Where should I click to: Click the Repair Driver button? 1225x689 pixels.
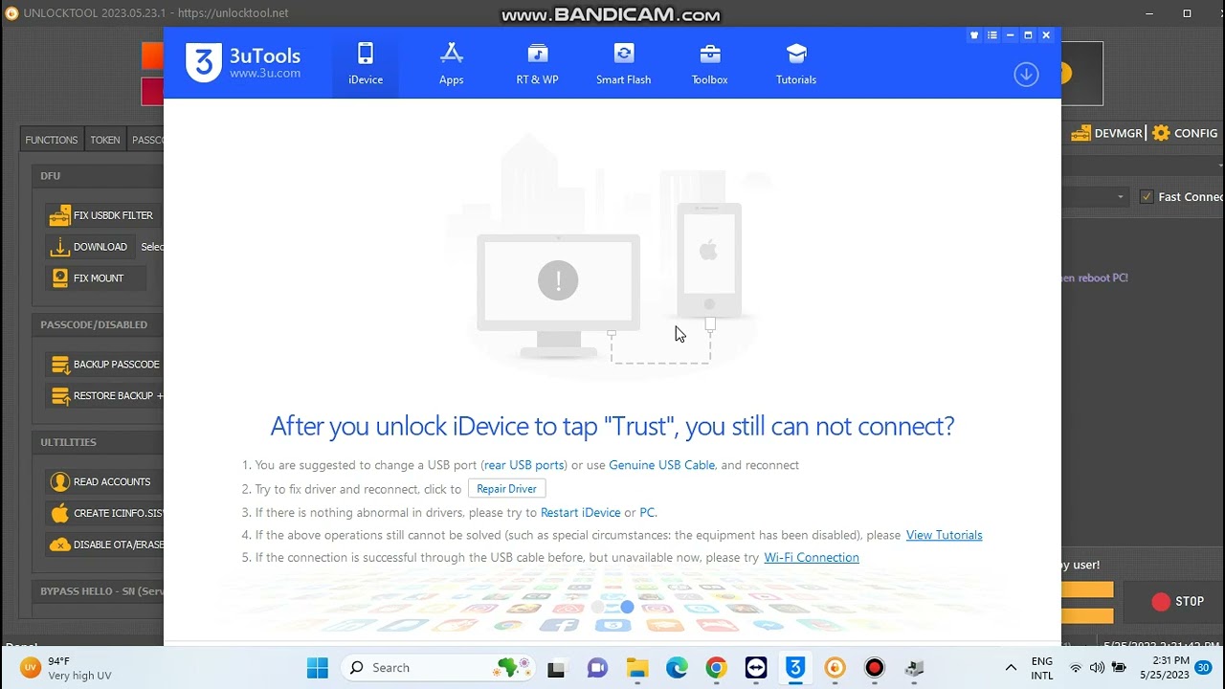point(506,489)
